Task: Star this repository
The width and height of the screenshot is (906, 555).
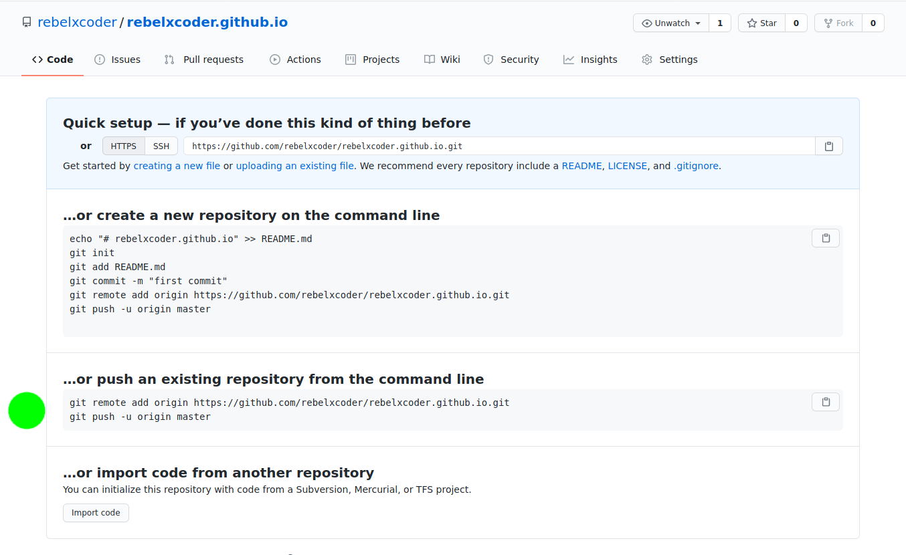Action: (x=761, y=23)
